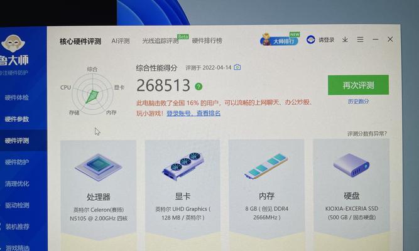Click the 评测于 2022-04-14 date text

[x=209, y=68]
